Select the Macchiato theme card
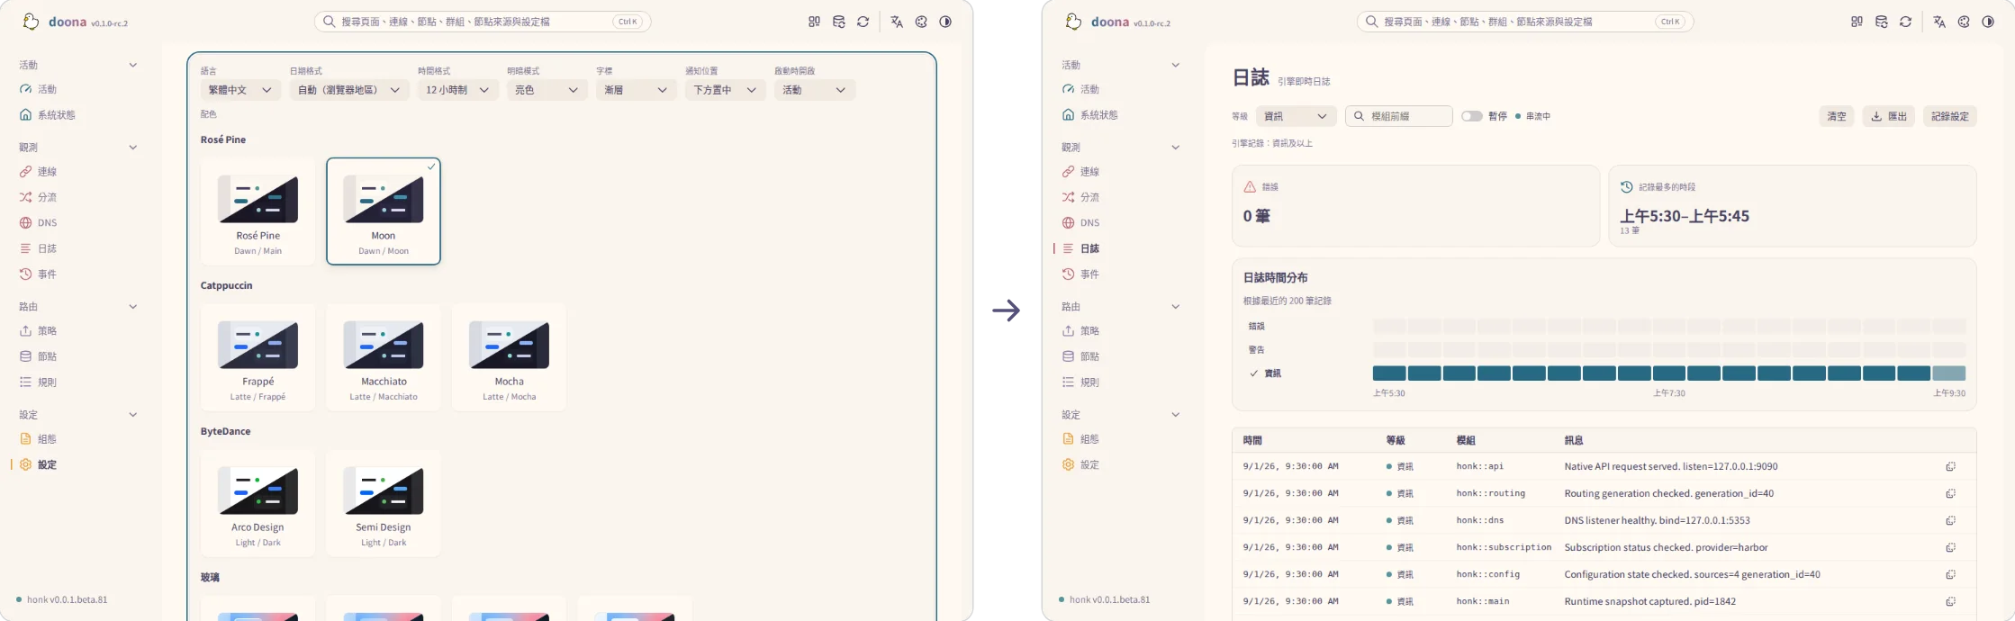The width and height of the screenshot is (2015, 621). tap(384, 357)
